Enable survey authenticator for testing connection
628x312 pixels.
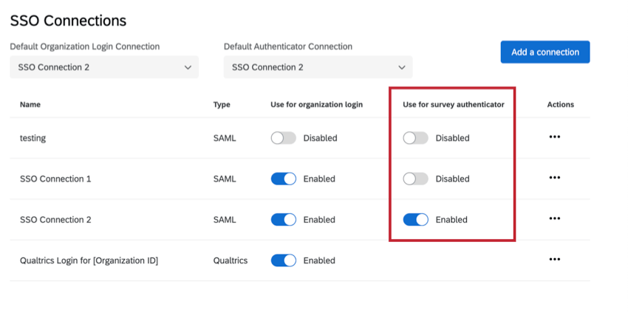415,138
